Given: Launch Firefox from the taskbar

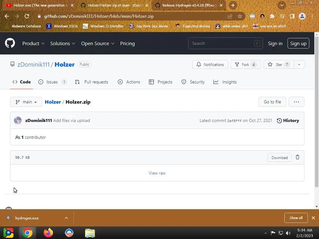Looking at the screenshot, I should (x=48, y=233).
